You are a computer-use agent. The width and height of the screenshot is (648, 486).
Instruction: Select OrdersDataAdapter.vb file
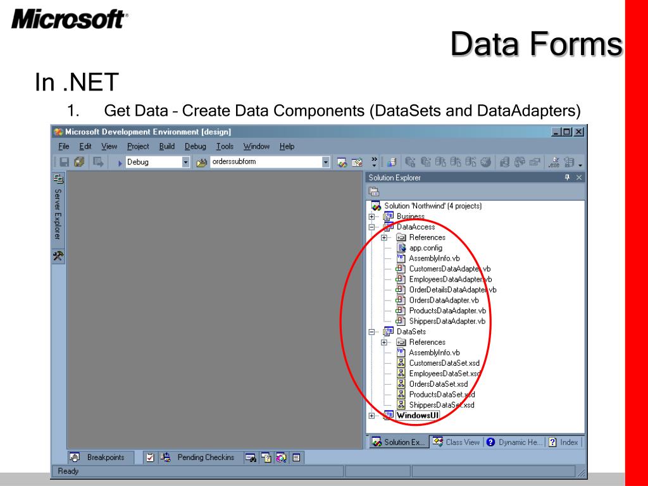click(444, 301)
